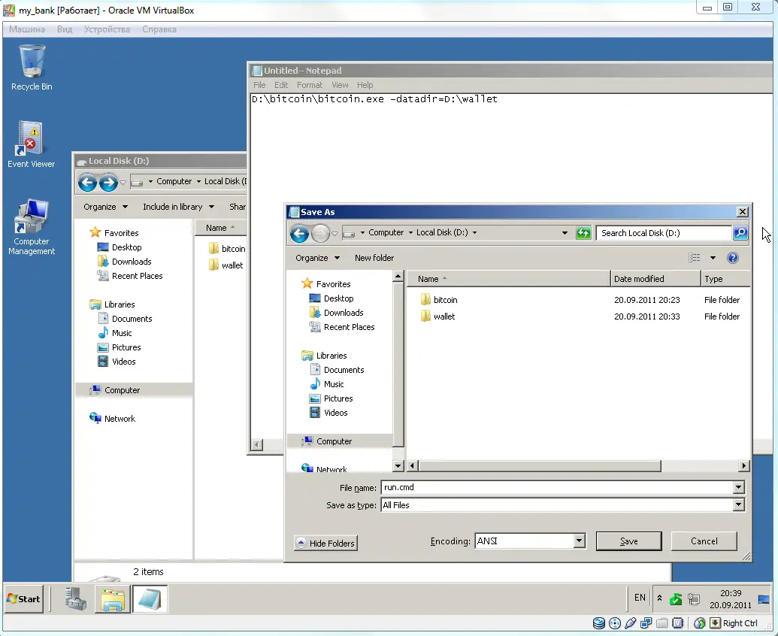Select the wallet folder in Save As
The height and width of the screenshot is (636, 778).
tap(444, 316)
